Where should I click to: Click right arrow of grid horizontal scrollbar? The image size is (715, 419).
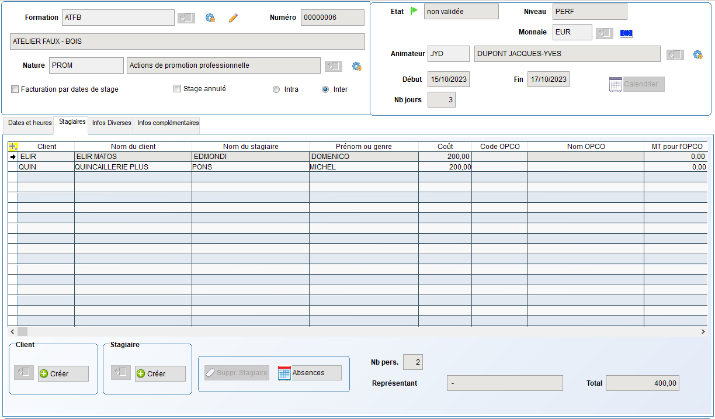(x=703, y=331)
